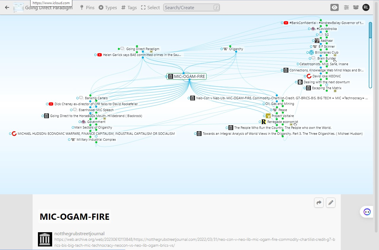This screenshot has height=250, width=379.
Task: Click the Aadhaar node image icon
Action: pyautogui.click(x=317, y=41)
